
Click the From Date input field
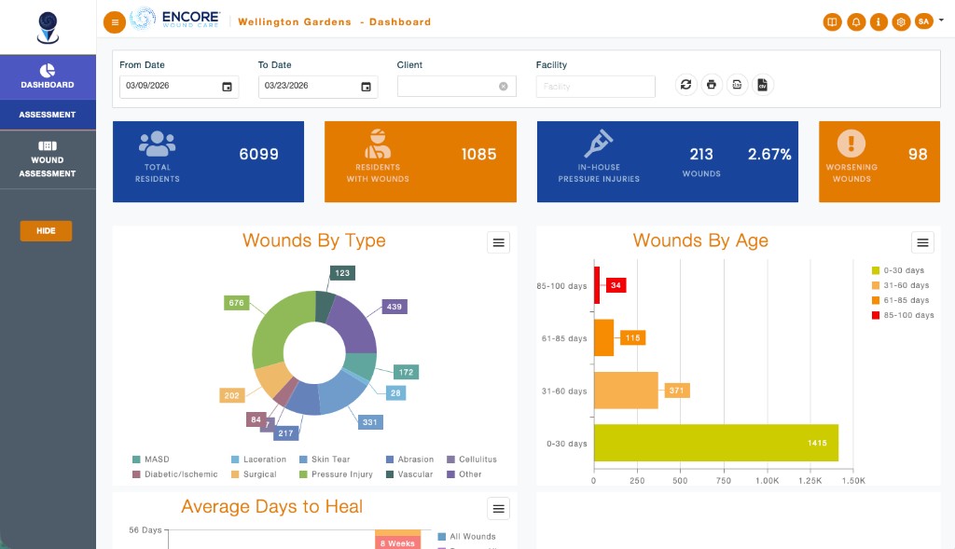(x=179, y=87)
